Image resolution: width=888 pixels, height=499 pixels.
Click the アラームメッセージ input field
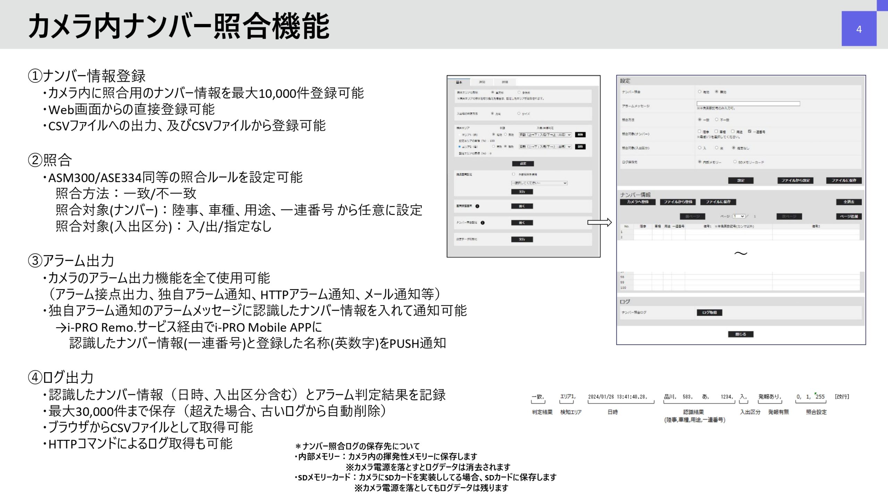(x=749, y=103)
